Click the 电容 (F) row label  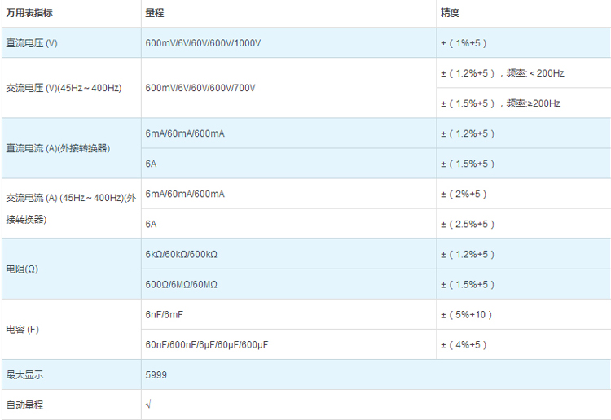coord(22,330)
